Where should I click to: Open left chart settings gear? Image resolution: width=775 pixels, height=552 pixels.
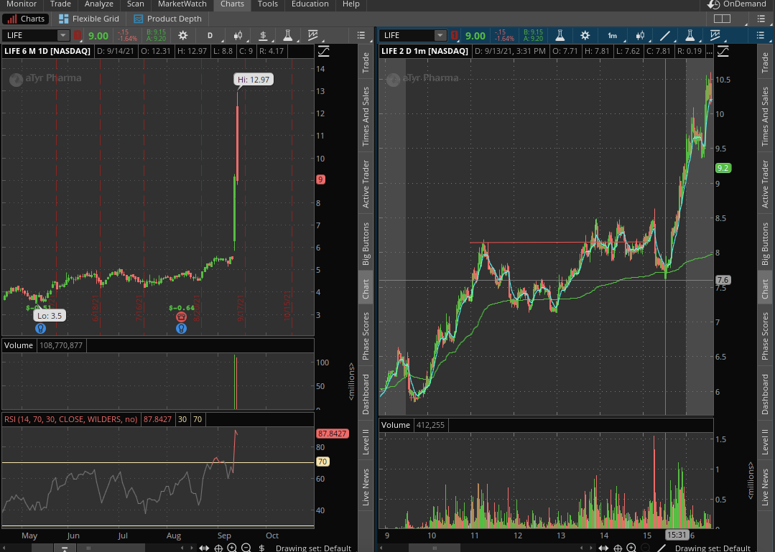(183, 36)
